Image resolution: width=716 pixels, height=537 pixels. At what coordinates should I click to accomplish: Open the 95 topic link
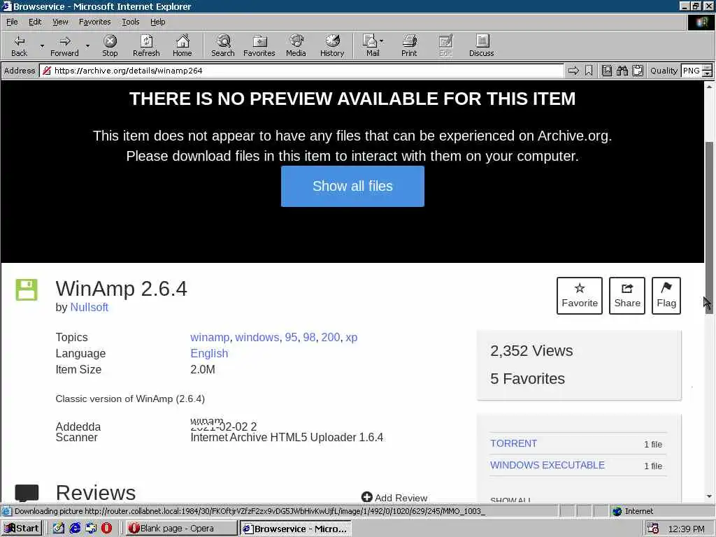coord(291,338)
